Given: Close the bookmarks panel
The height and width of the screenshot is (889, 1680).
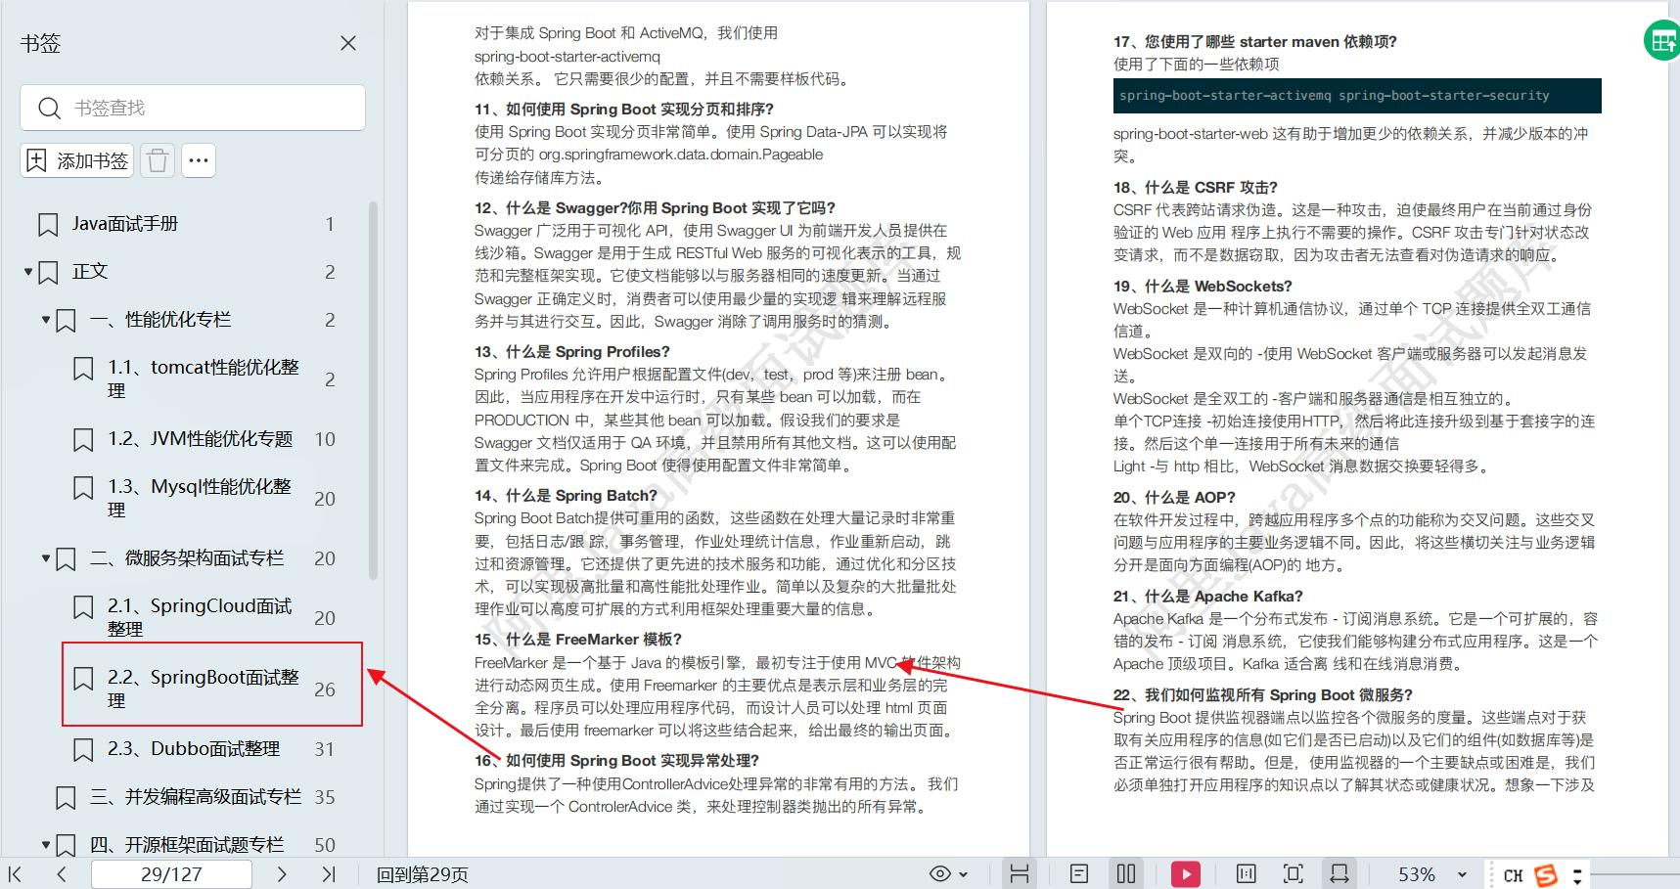Looking at the screenshot, I should pos(347,43).
